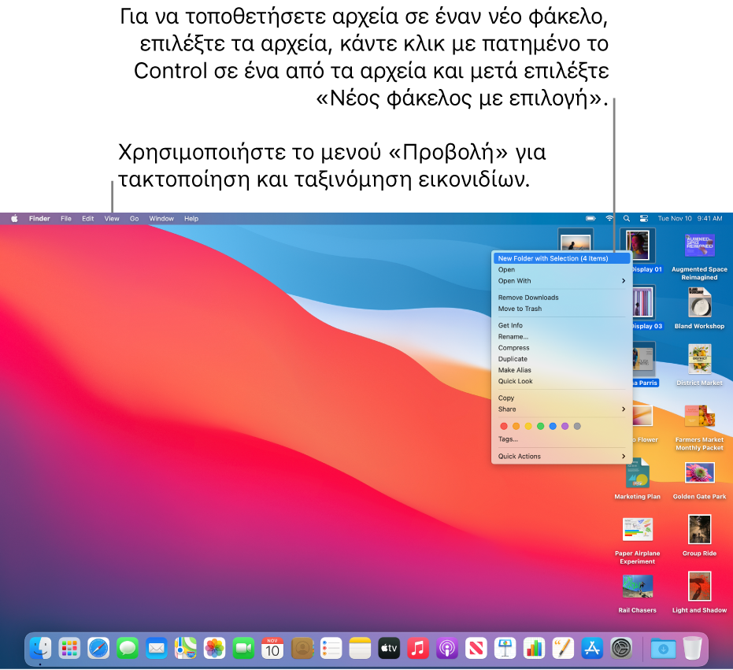This screenshot has width=733, height=670.
Task: Select the Paper Airplane Experiment file
Action: click(637, 541)
